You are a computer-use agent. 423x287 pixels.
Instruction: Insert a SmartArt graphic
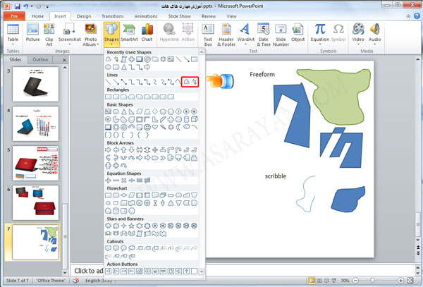pos(130,32)
